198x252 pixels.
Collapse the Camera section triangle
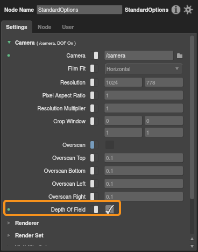pyautogui.click(x=9, y=43)
